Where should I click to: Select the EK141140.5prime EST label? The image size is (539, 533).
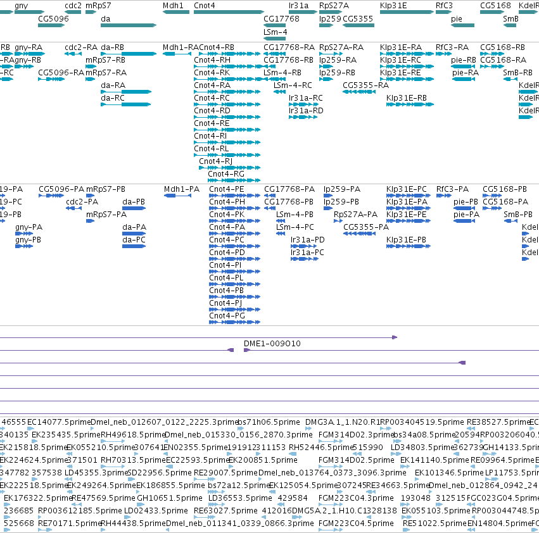(x=434, y=460)
